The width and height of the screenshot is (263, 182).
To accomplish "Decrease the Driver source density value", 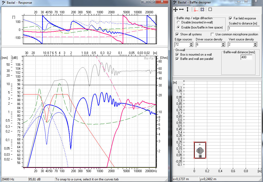I will [224, 46].
